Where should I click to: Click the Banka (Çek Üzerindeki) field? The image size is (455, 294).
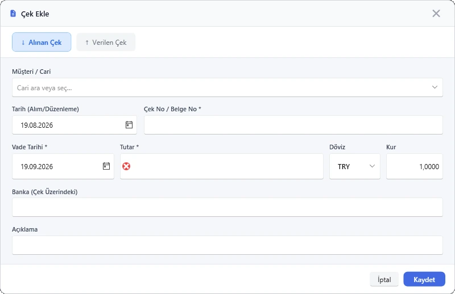pos(227,207)
